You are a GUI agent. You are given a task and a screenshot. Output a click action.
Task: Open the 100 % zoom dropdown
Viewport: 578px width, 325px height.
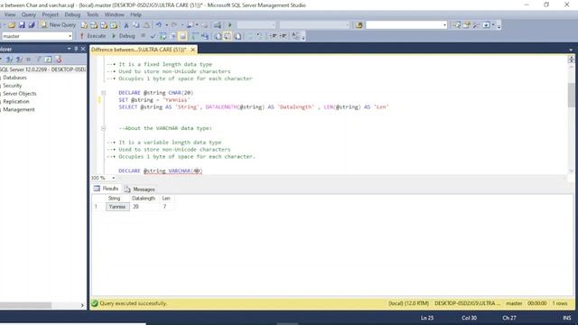pyautogui.click(x=114, y=178)
